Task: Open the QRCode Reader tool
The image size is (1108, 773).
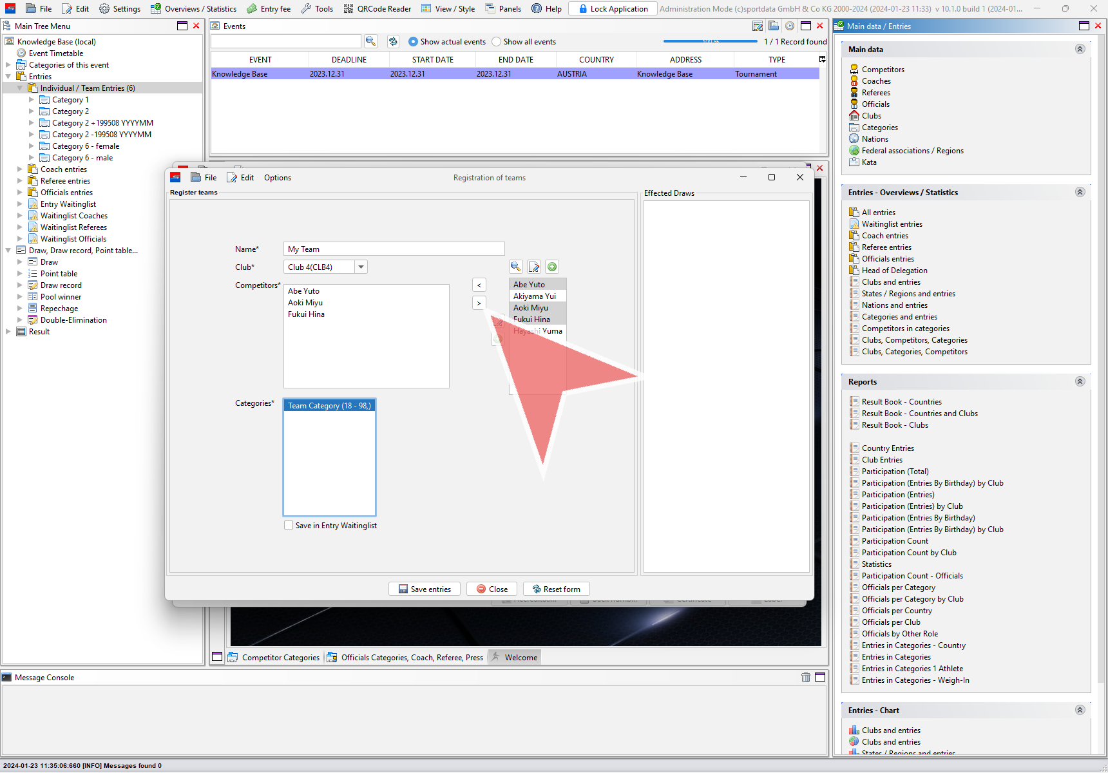Action: (x=377, y=8)
